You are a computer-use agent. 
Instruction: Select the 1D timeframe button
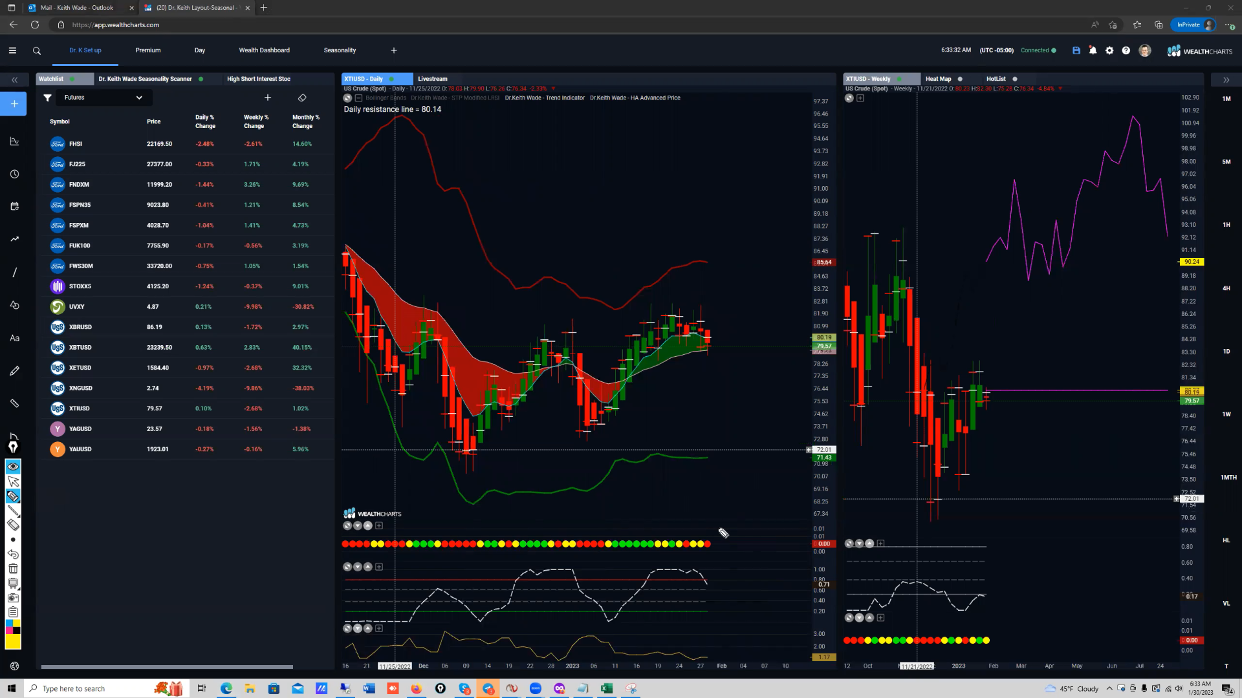point(1226,352)
